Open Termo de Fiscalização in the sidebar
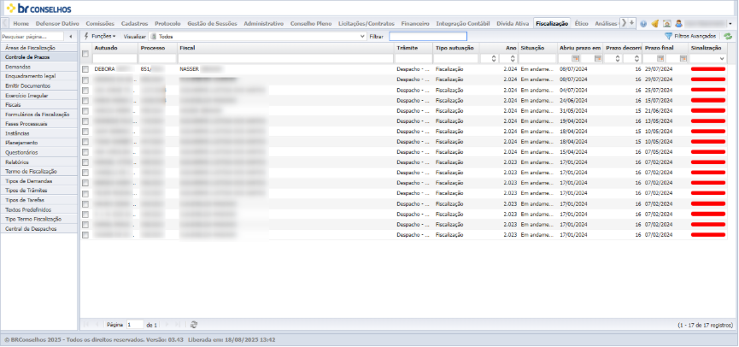The width and height of the screenshot is (739, 347). pos(38,171)
